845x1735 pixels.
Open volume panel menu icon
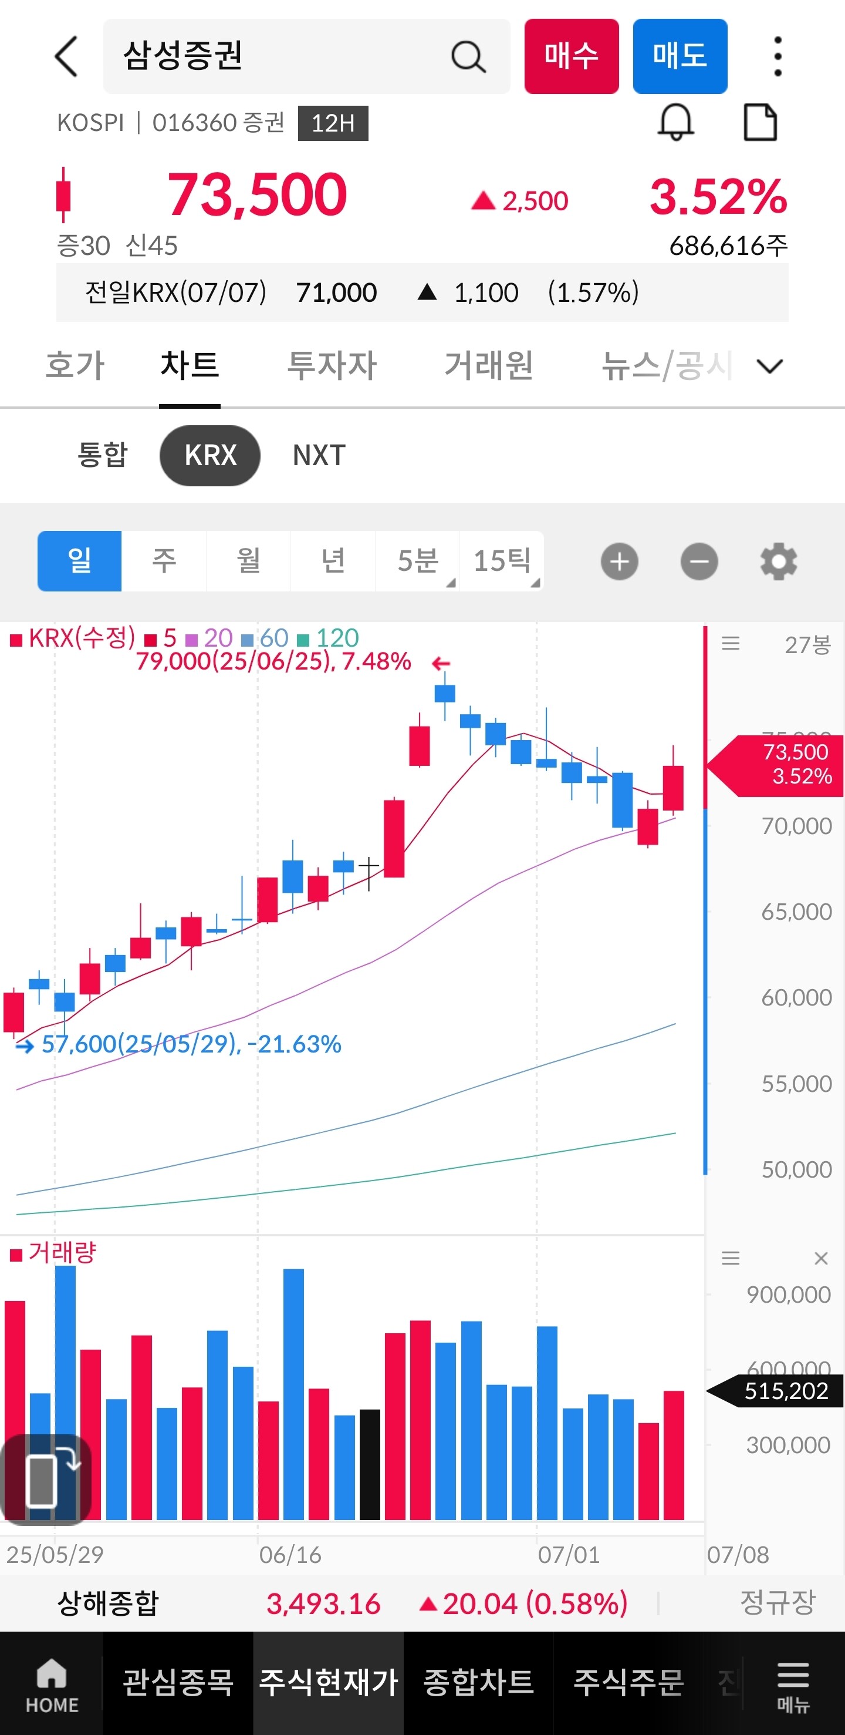[731, 1257]
